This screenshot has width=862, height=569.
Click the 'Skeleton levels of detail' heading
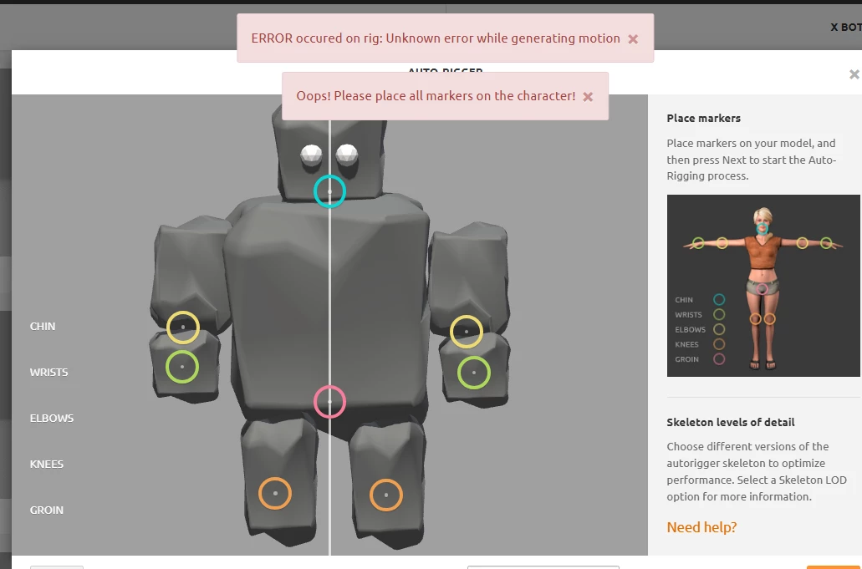click(x=731, y=422)
